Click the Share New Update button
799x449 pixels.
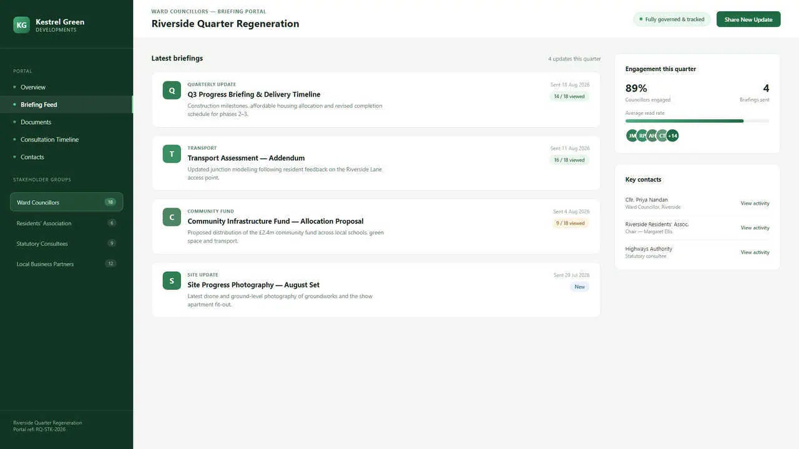[x=748, y=19]
